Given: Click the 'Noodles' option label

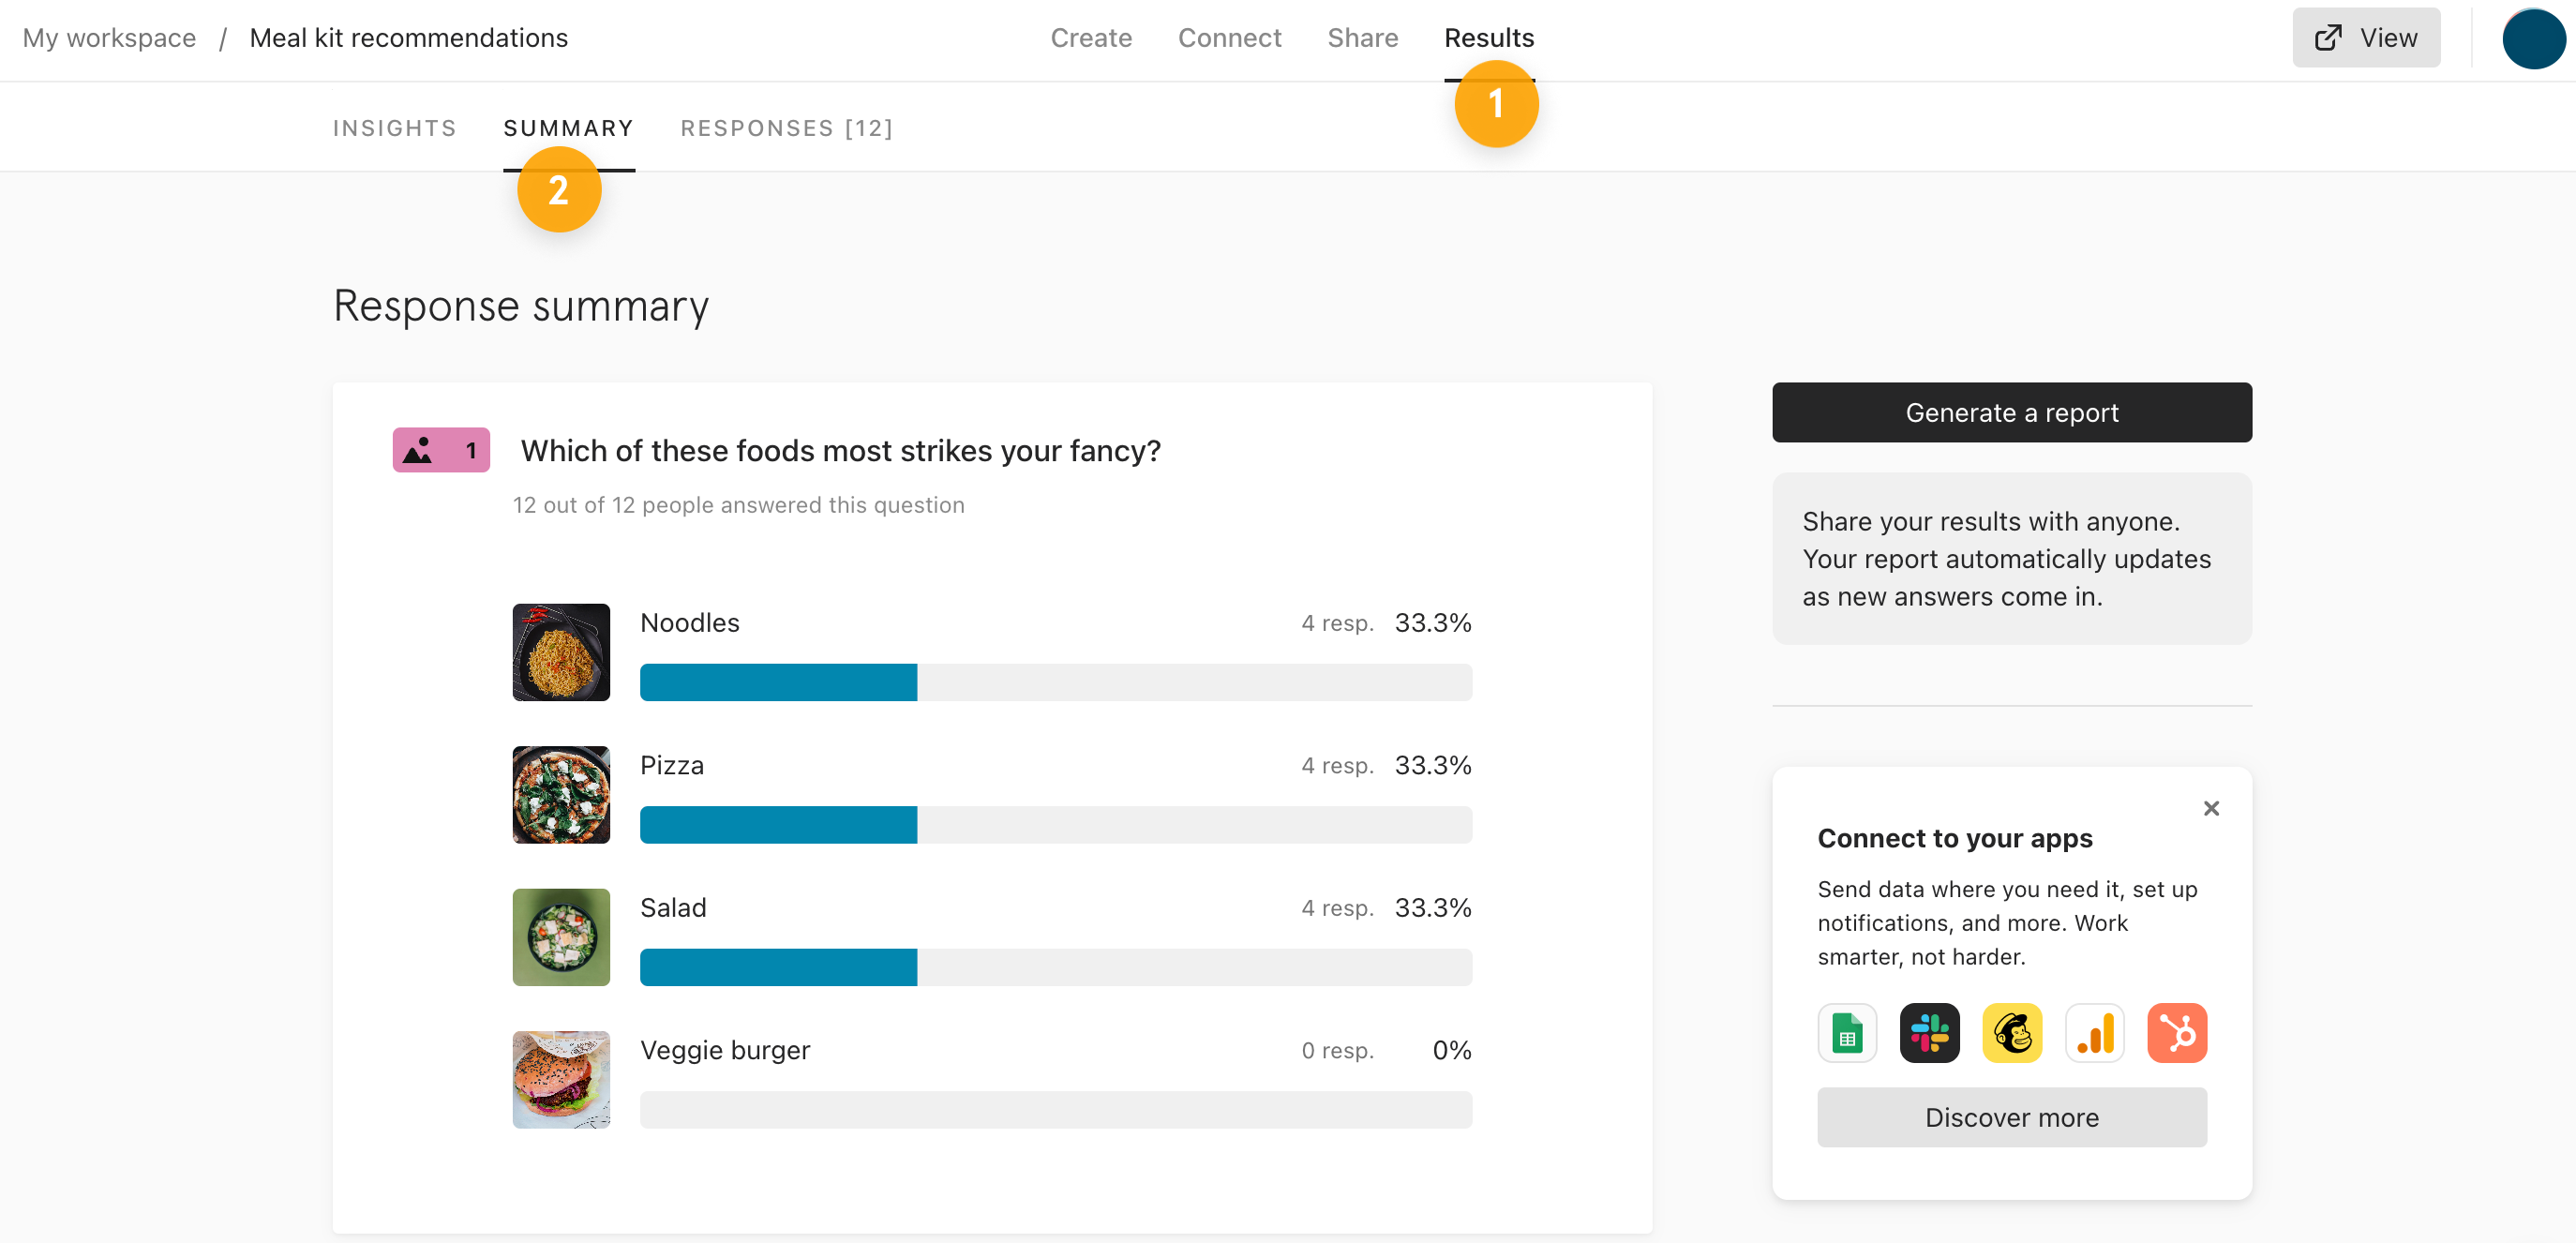Looking at the screenshot, I should coord(690,622).
